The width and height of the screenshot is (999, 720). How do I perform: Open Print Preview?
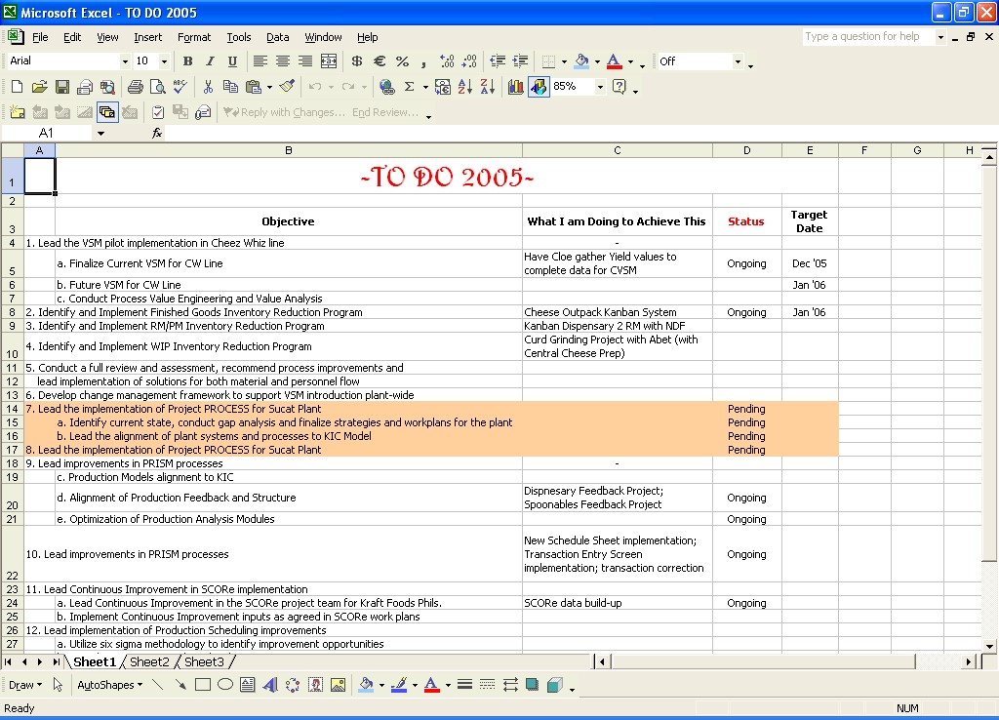157,87
